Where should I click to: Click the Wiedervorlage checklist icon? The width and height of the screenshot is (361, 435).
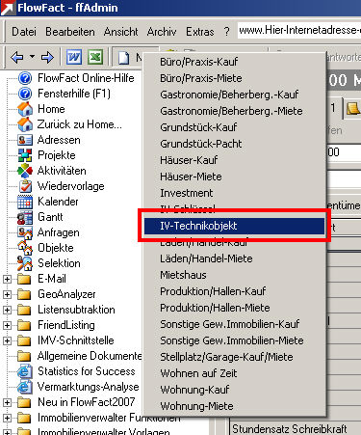point(25,186)
